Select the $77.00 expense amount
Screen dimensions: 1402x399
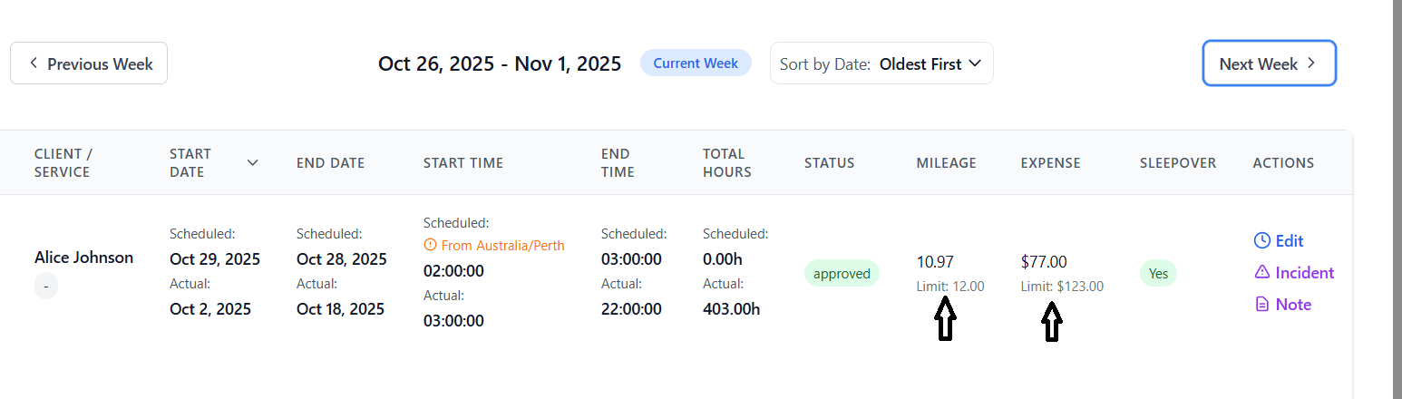click(x=1044, y=262)
